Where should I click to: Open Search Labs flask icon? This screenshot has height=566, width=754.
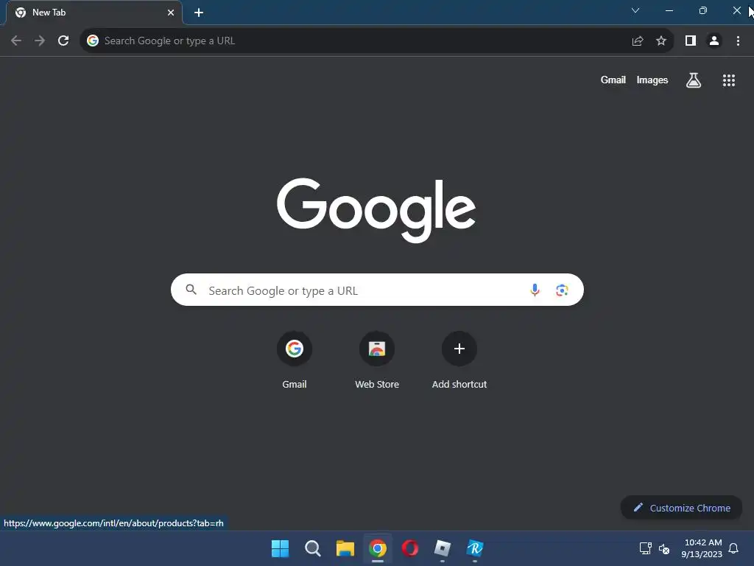(694, 80)
